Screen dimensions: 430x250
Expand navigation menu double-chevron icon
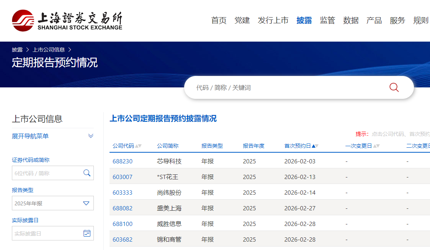tap(91, 136)
